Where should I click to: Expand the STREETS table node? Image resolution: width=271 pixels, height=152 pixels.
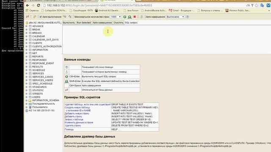click(x=26, y=94)
